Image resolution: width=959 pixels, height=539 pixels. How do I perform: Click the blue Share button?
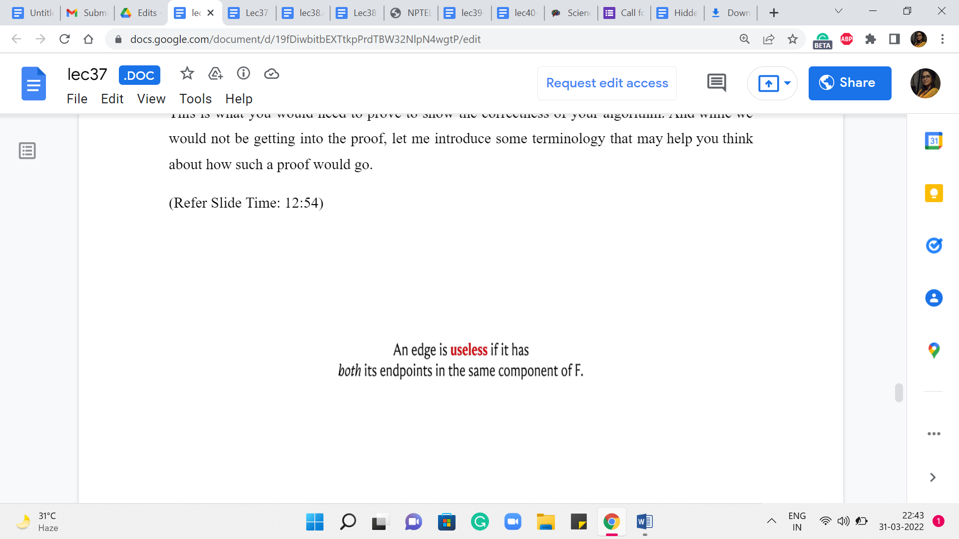pos(850,83)
